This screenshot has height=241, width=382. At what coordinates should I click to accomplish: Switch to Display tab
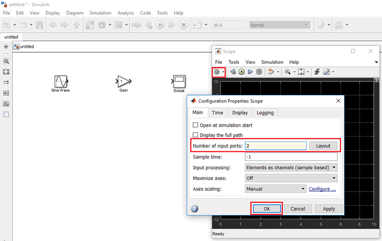pos(240,113)
